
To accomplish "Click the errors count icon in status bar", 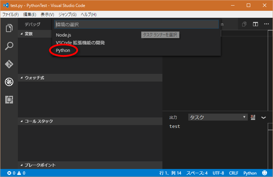I will click(x=9, y=173).
